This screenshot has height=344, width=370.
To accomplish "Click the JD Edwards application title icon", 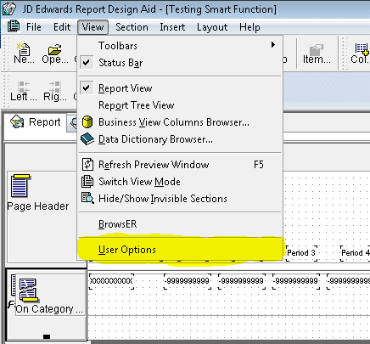I will coord(9,8).
